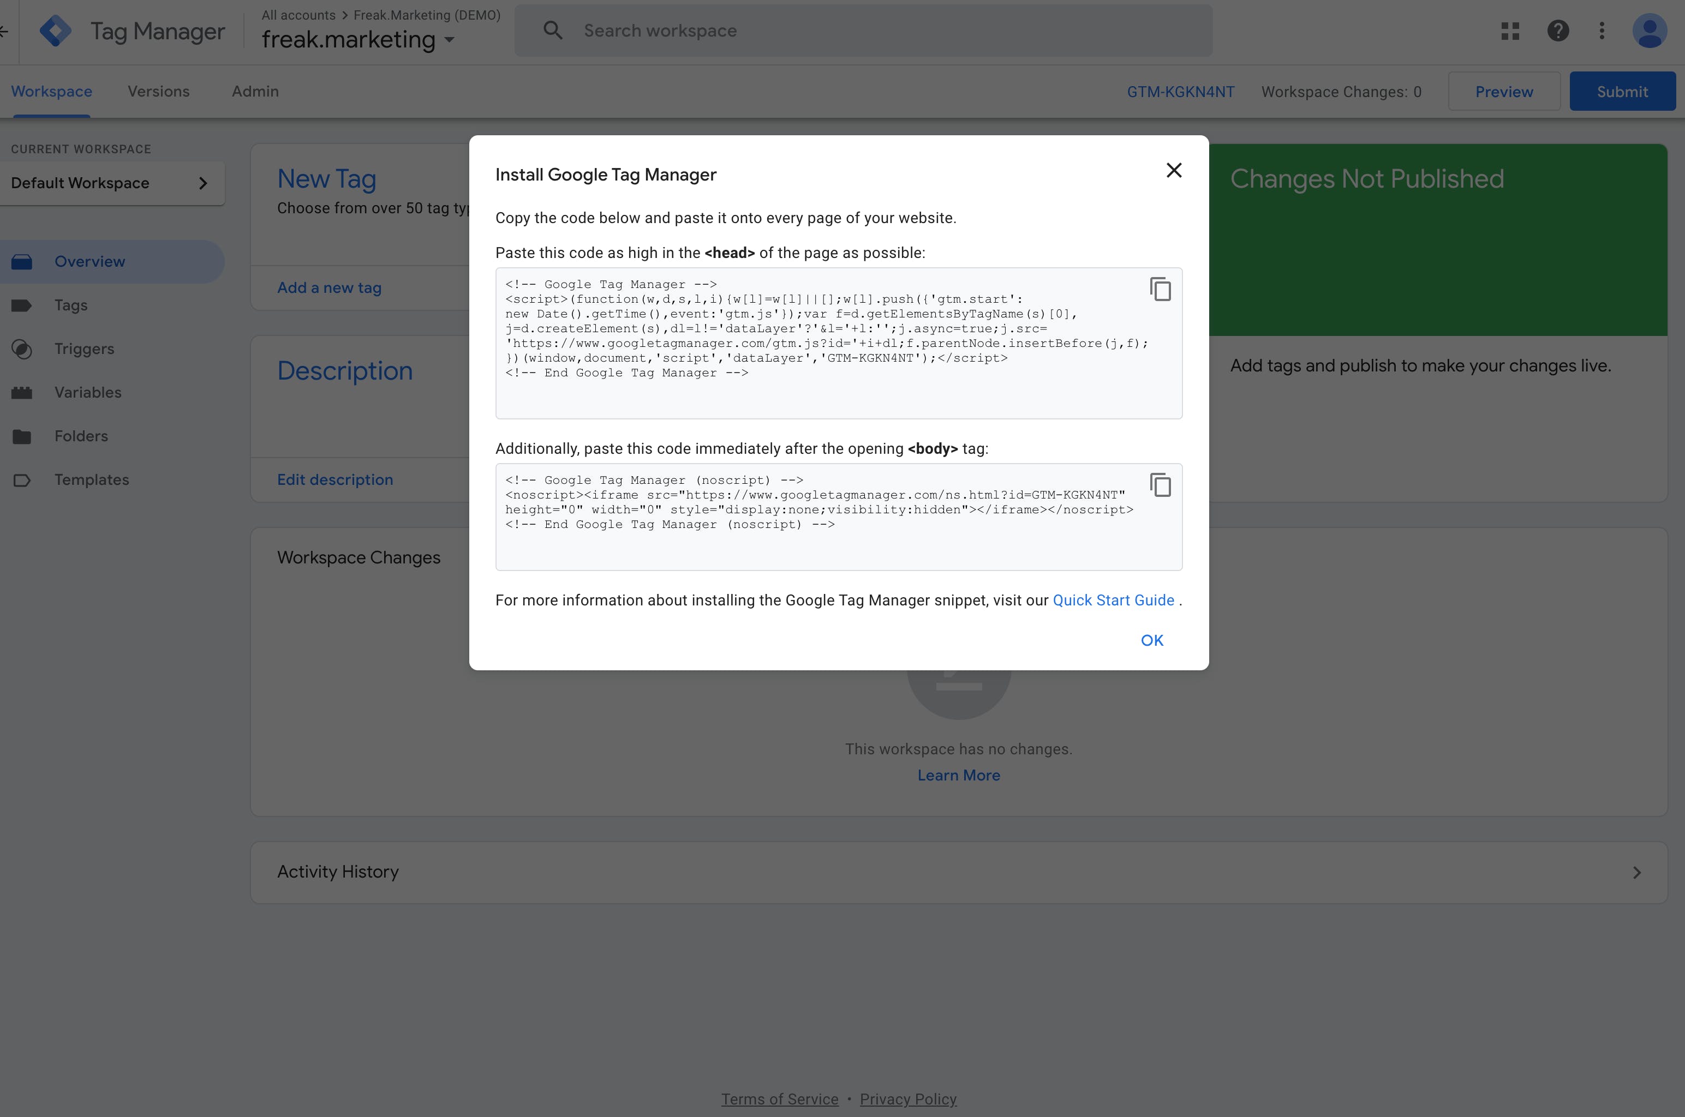
Task: Click the search magnifier icon
Action: click(x=553, y=30)
